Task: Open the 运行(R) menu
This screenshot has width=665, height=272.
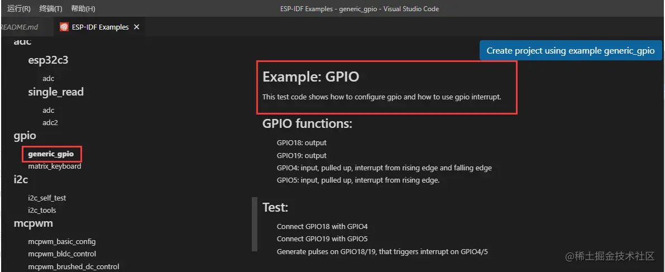Action: click(19, 8)
